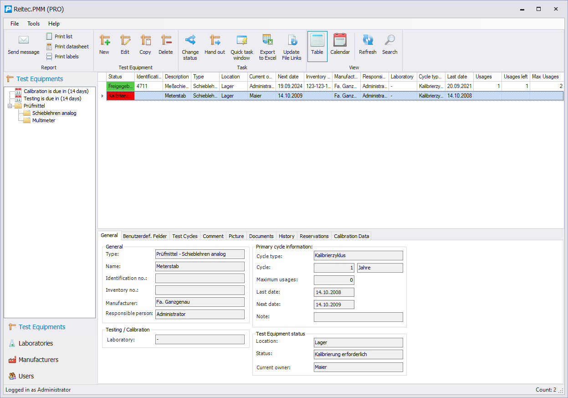Collapse the Prüfmittel tree node
This screenshot has height=398, width=568.
tap(10, 106)
